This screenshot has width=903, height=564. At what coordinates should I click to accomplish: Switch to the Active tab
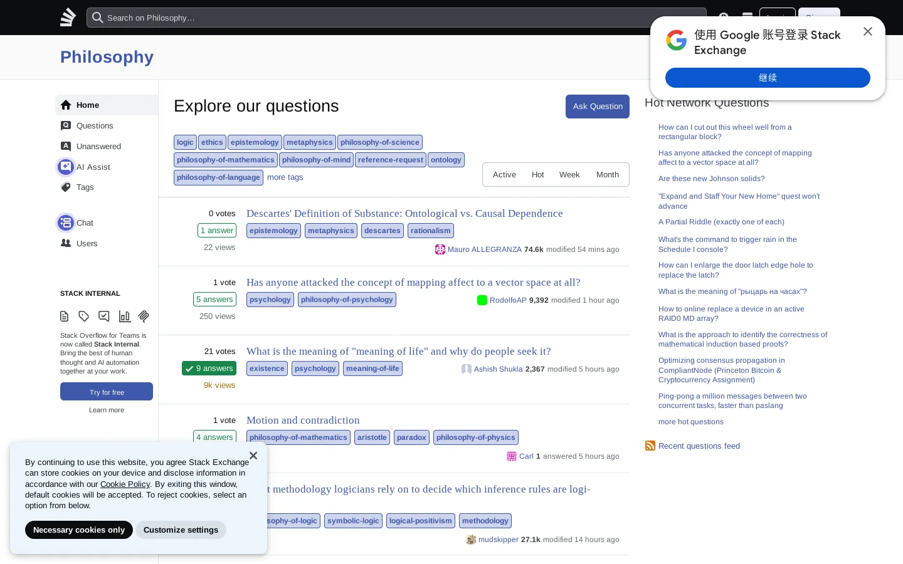[x=504, y=175]
